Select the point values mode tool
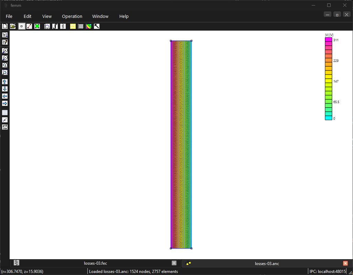 (x=21, y=26)
